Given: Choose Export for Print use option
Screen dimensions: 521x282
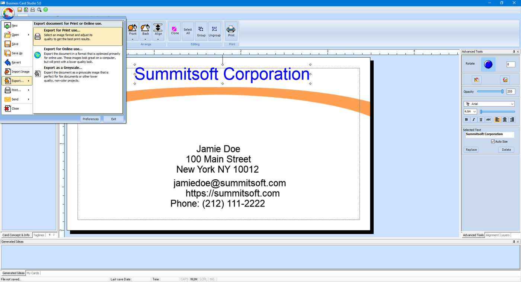Looking at the screenshot, I should pos(78,36).
